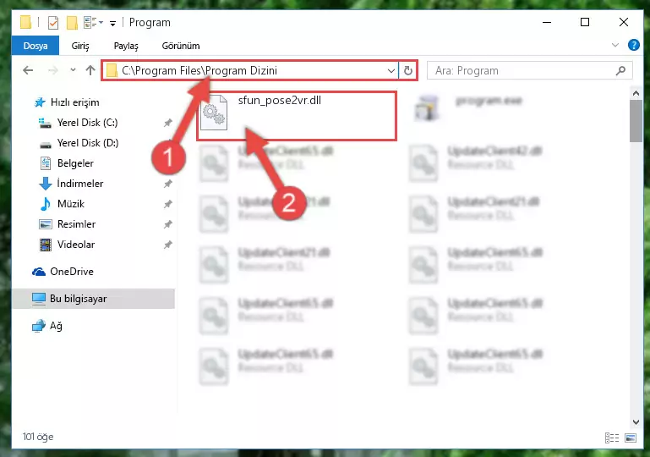Expand the ribbon with the chevron
The image size is (650, 457).
615,45
